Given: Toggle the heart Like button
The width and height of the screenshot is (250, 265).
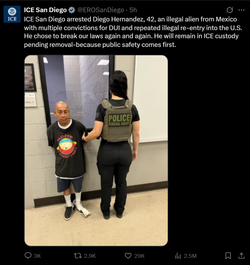Looking at the screenshot, I should [x=128, y=256].
